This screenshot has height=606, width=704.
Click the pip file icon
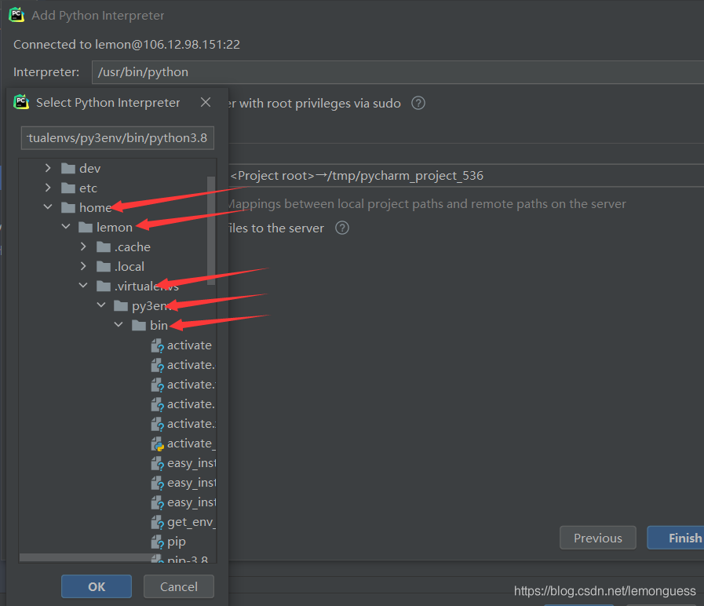157,542
